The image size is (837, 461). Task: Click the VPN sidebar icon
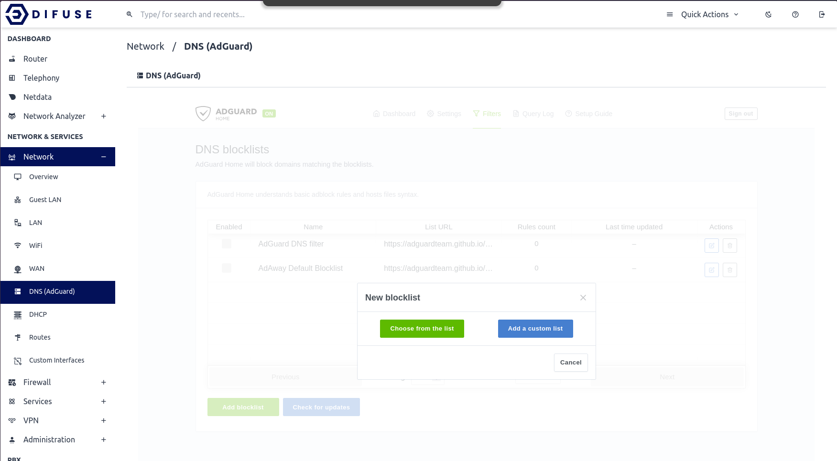(x=12, y=420)
